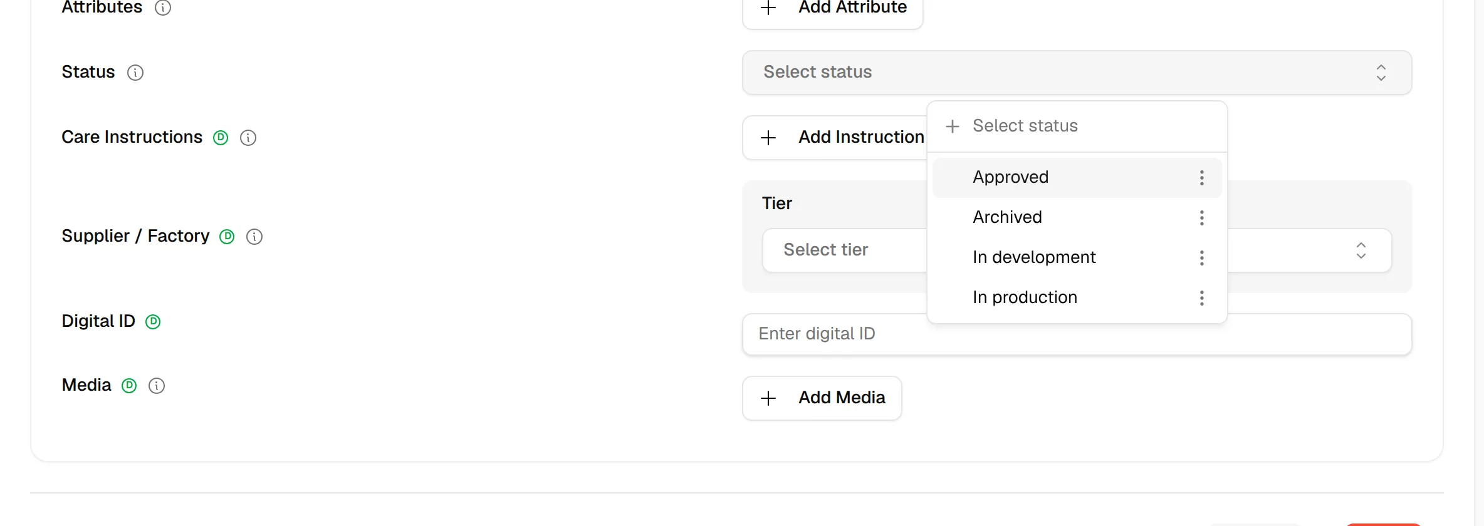1484x526 pixels.
Task: Show info tooltip for Attributes
Action: [163, 8]
